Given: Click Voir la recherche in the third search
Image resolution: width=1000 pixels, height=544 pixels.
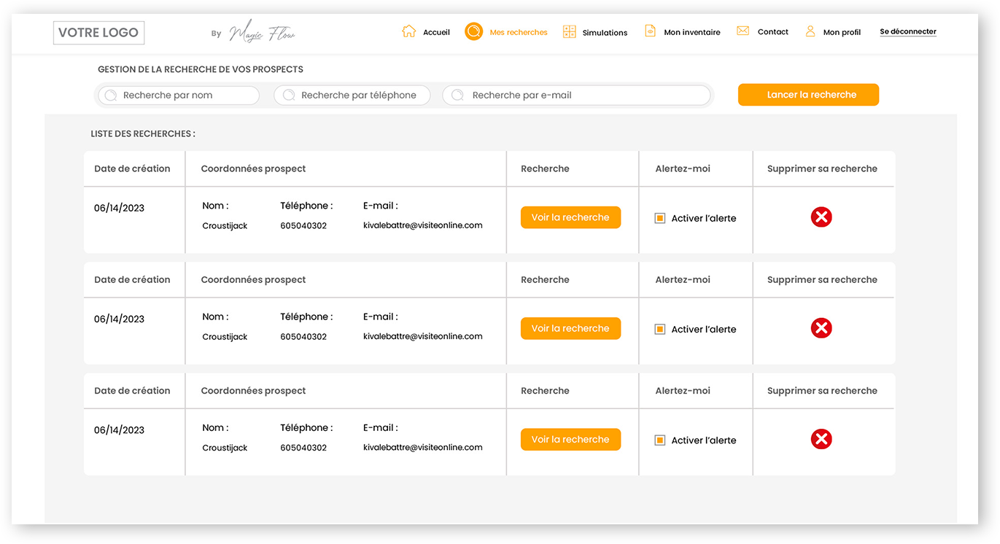Looking at the screenshot, I should (570, 439).
